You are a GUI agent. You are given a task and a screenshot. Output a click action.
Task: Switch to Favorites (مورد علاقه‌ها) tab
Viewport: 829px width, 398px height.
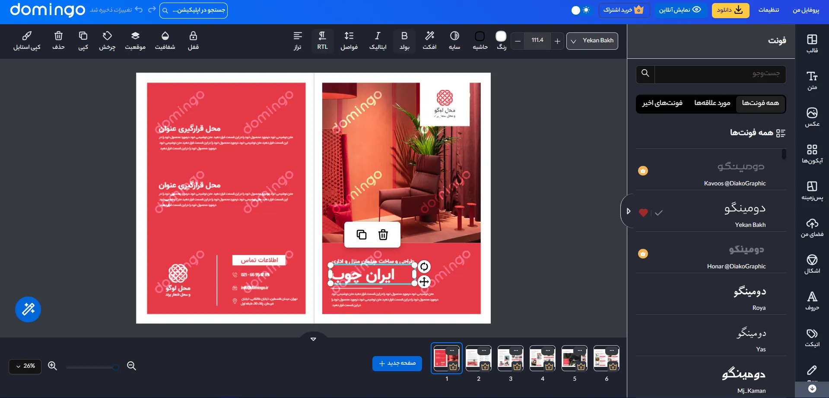point(712,103)
